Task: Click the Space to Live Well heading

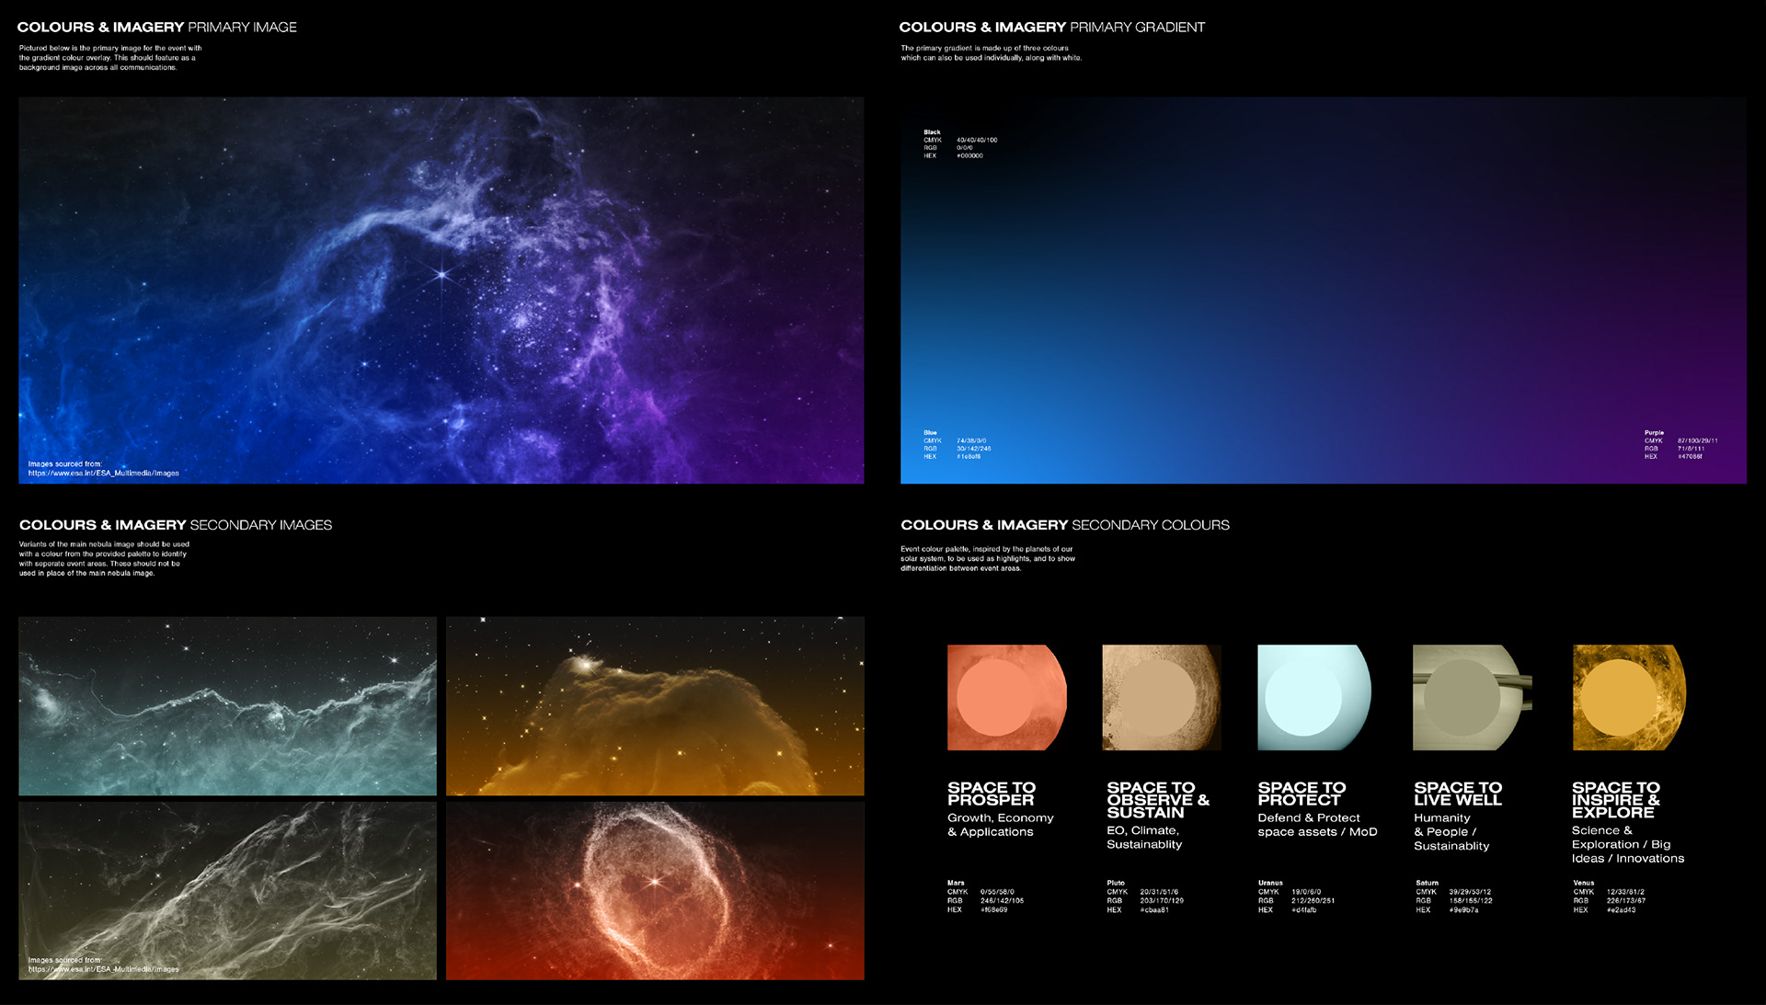Action: click(x=1457, y=794)
